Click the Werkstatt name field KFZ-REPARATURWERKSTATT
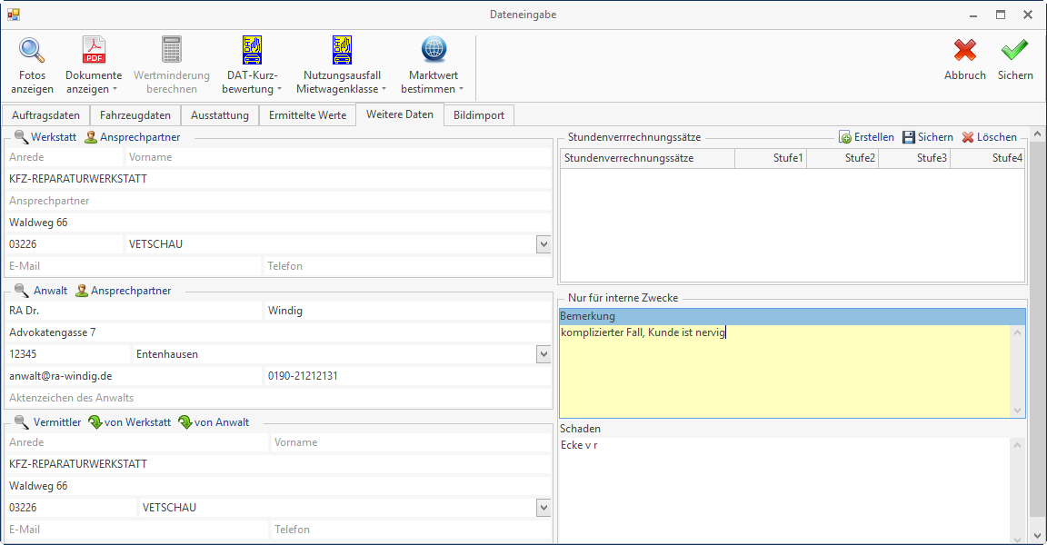The height and width of the screenshot is (545, 1047). (278, 179)
